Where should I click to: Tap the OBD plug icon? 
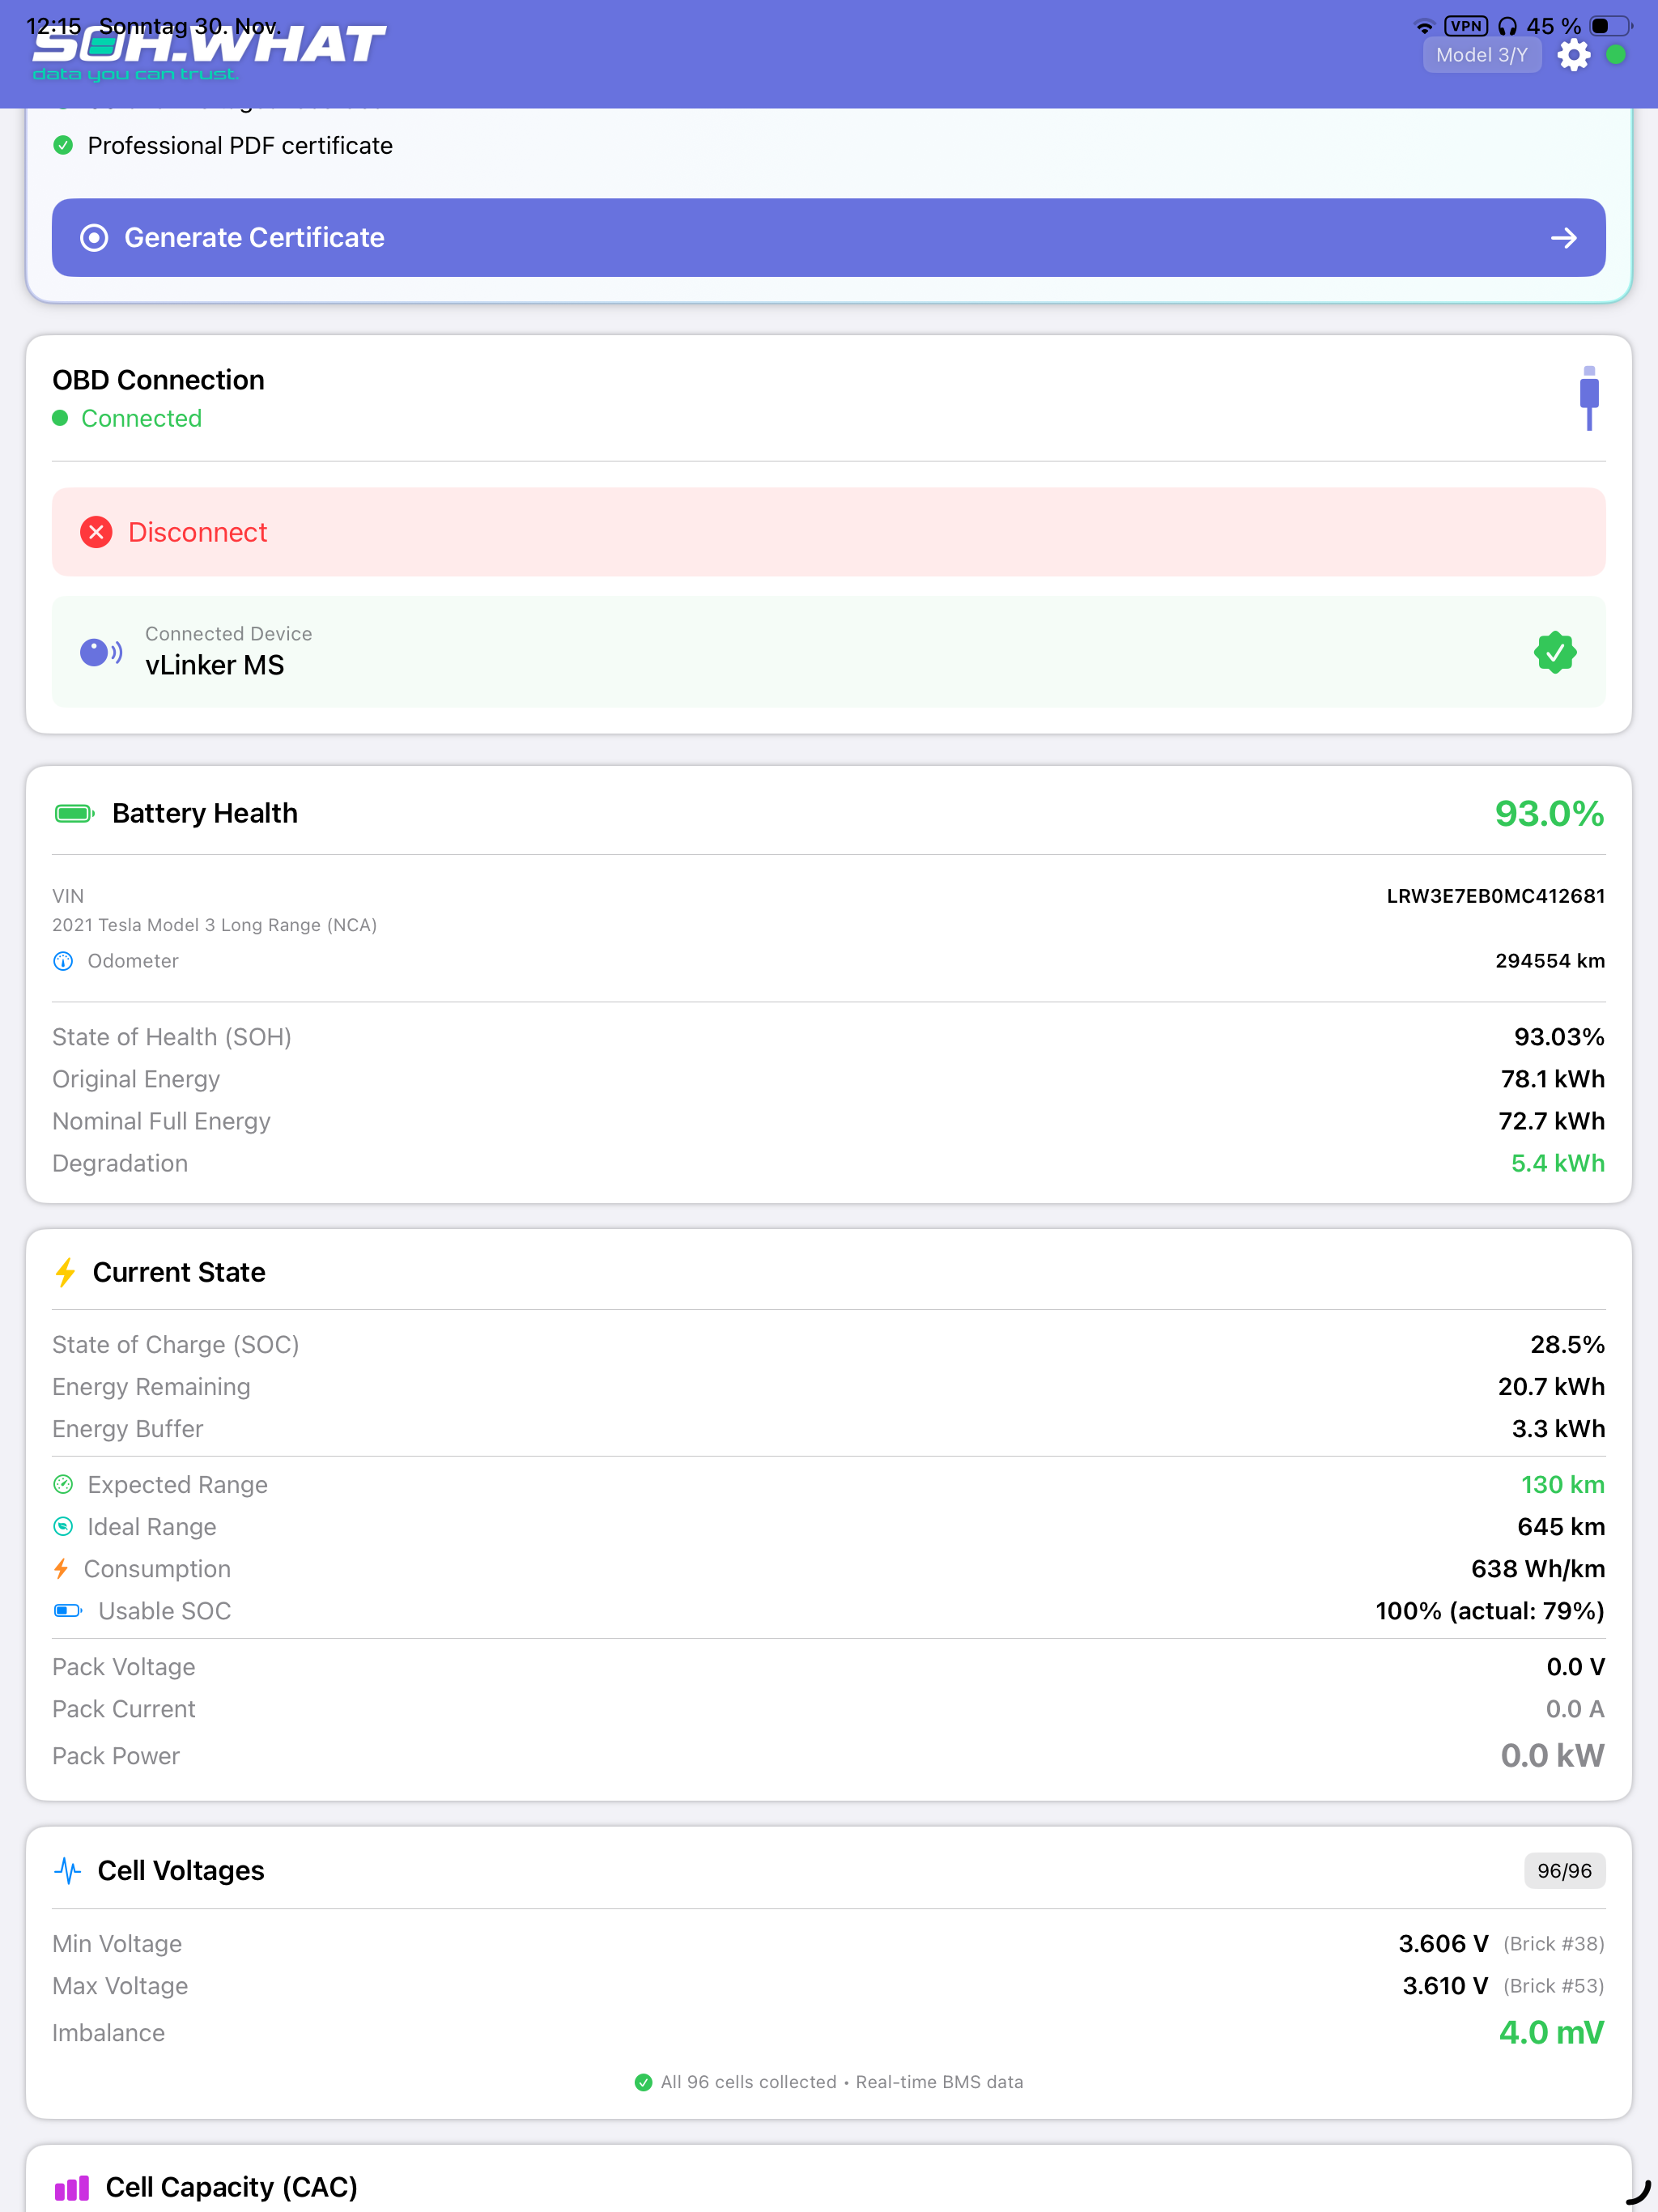[1589, 398]
